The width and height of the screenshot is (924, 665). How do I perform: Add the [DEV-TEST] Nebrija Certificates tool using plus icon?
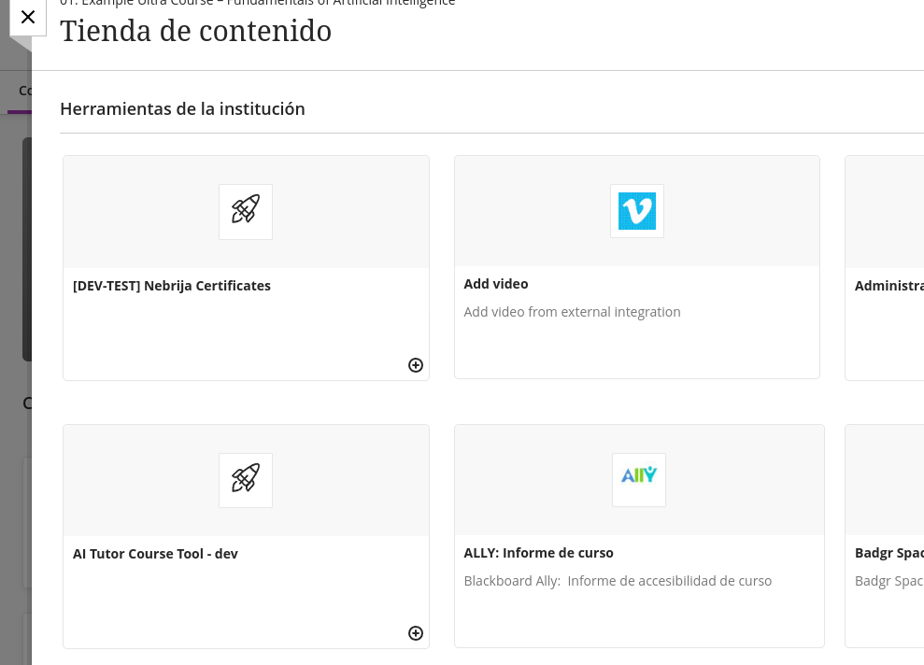click(x=416, y=365)
